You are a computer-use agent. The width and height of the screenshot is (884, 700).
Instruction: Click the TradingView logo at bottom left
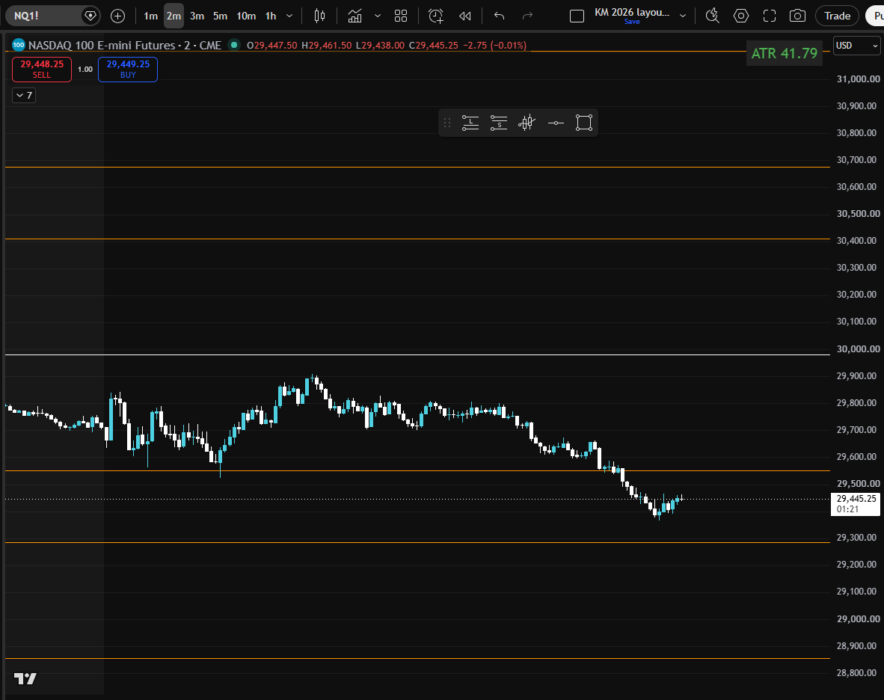coord(25,678)
